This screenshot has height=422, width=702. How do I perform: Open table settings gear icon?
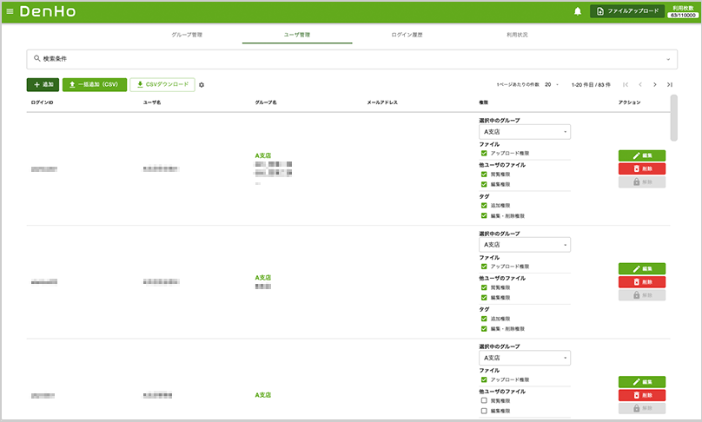pos(202,85)
